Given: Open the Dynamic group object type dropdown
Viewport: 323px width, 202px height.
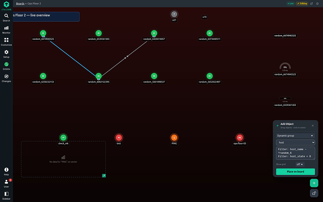Looking at the screenshot, I should point(295,135).
